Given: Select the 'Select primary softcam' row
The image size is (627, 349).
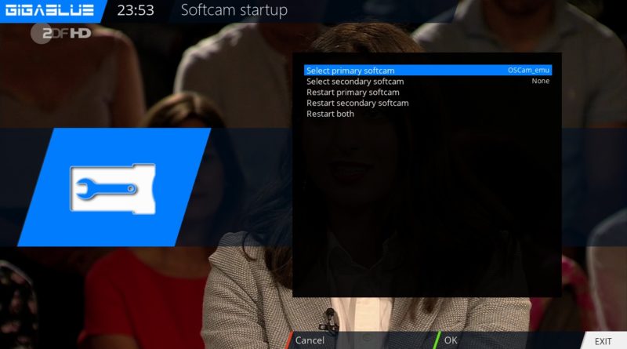Looking at the screenshot, I should point(427,71).
